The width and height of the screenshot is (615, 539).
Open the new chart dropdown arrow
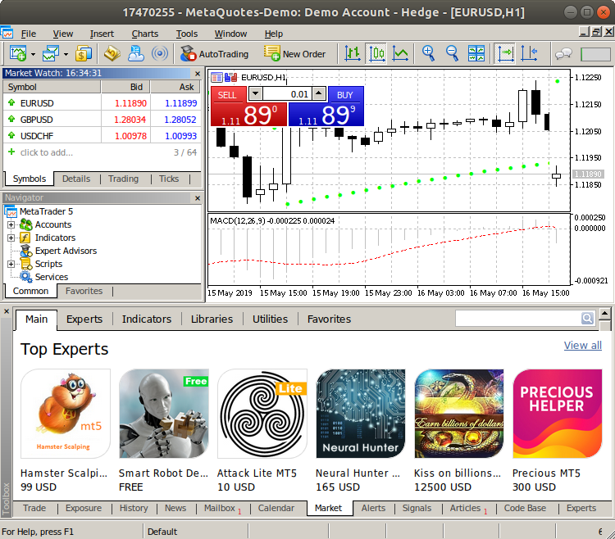click(33, 55)
